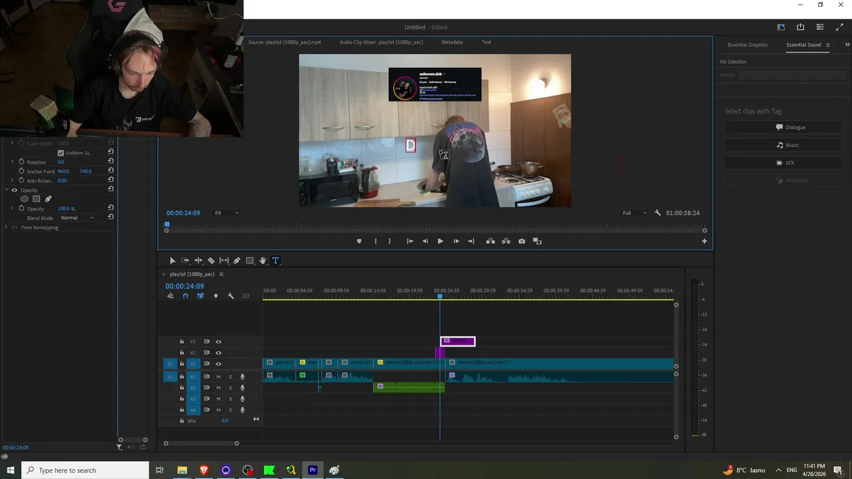
Task: Open the Audio Clip Mixer tab
Action: (381, 43)
